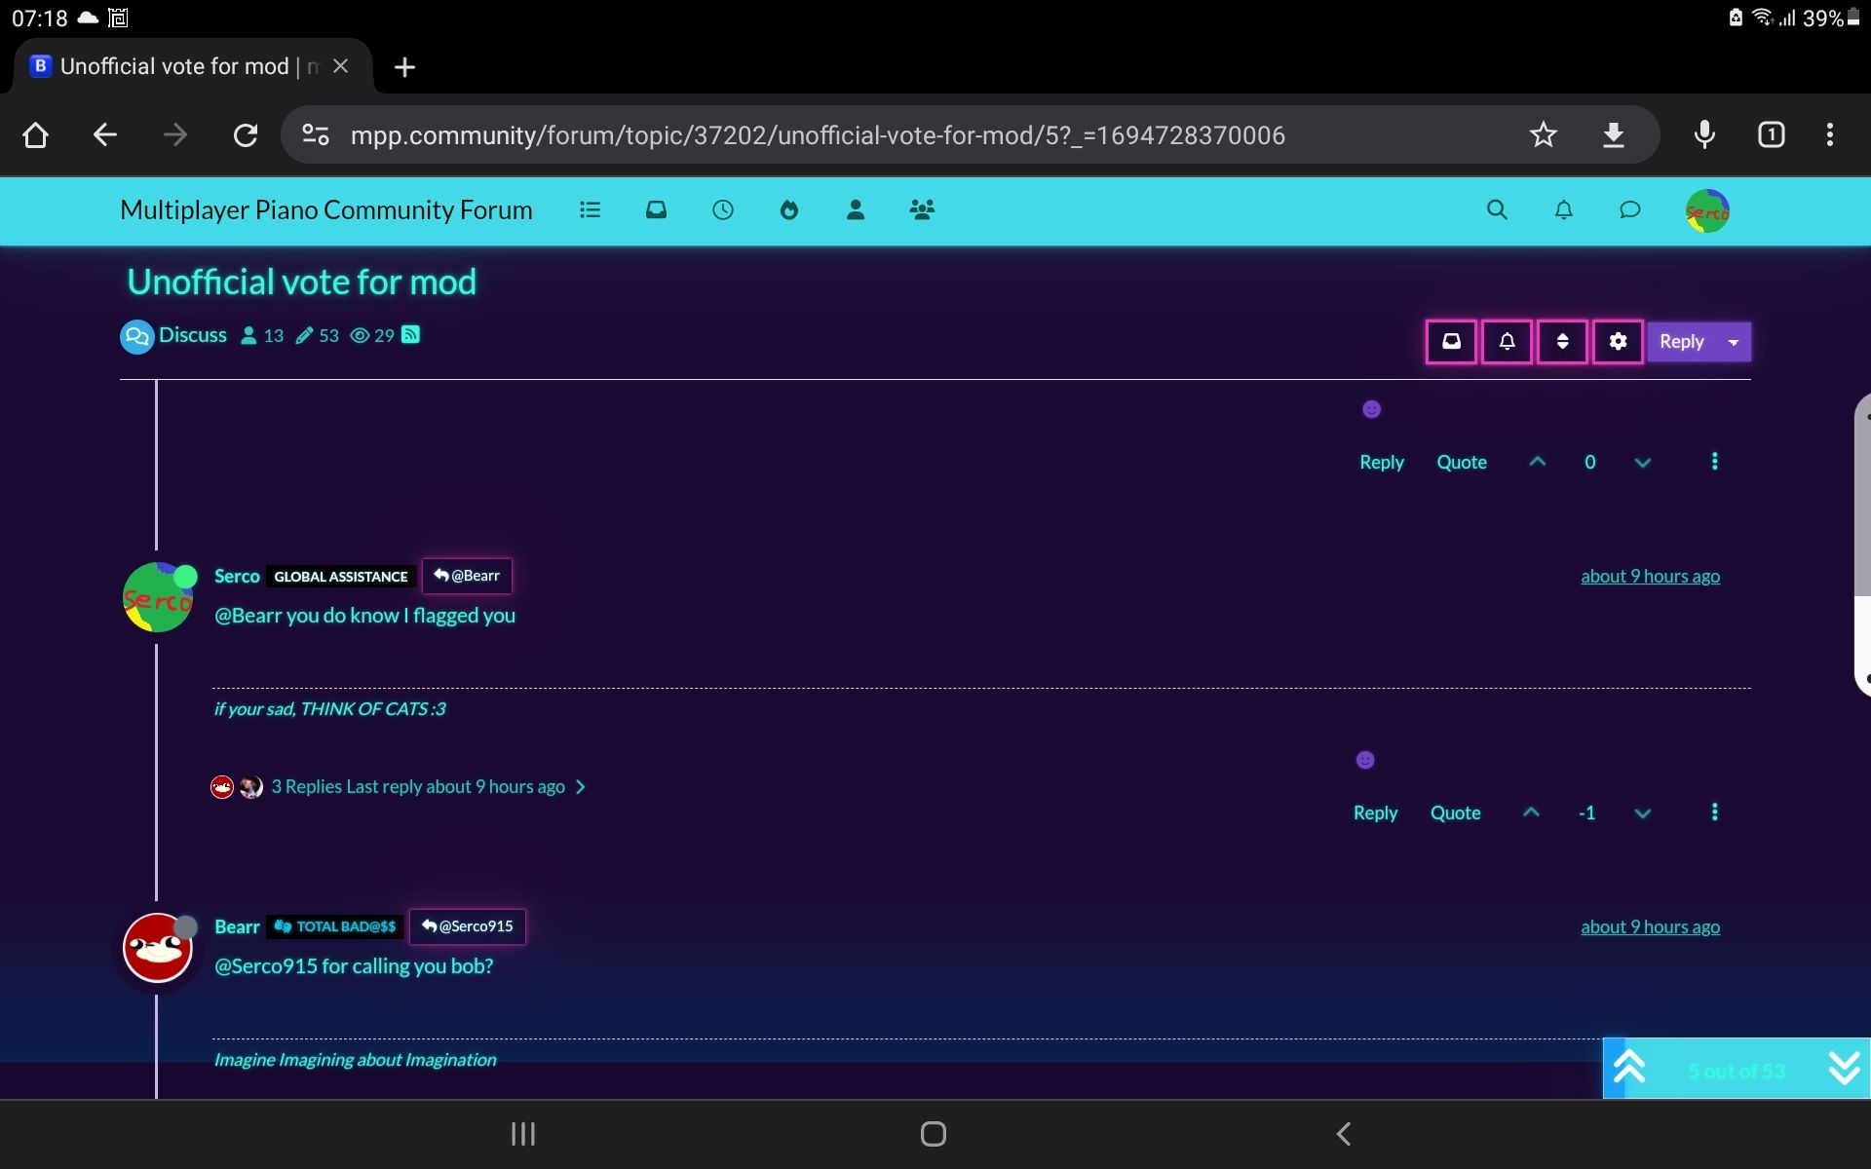The width and height of the screenshot is (1871, 1169).
Task: Reply to the post with score 0
Action: click(1381, 462)
